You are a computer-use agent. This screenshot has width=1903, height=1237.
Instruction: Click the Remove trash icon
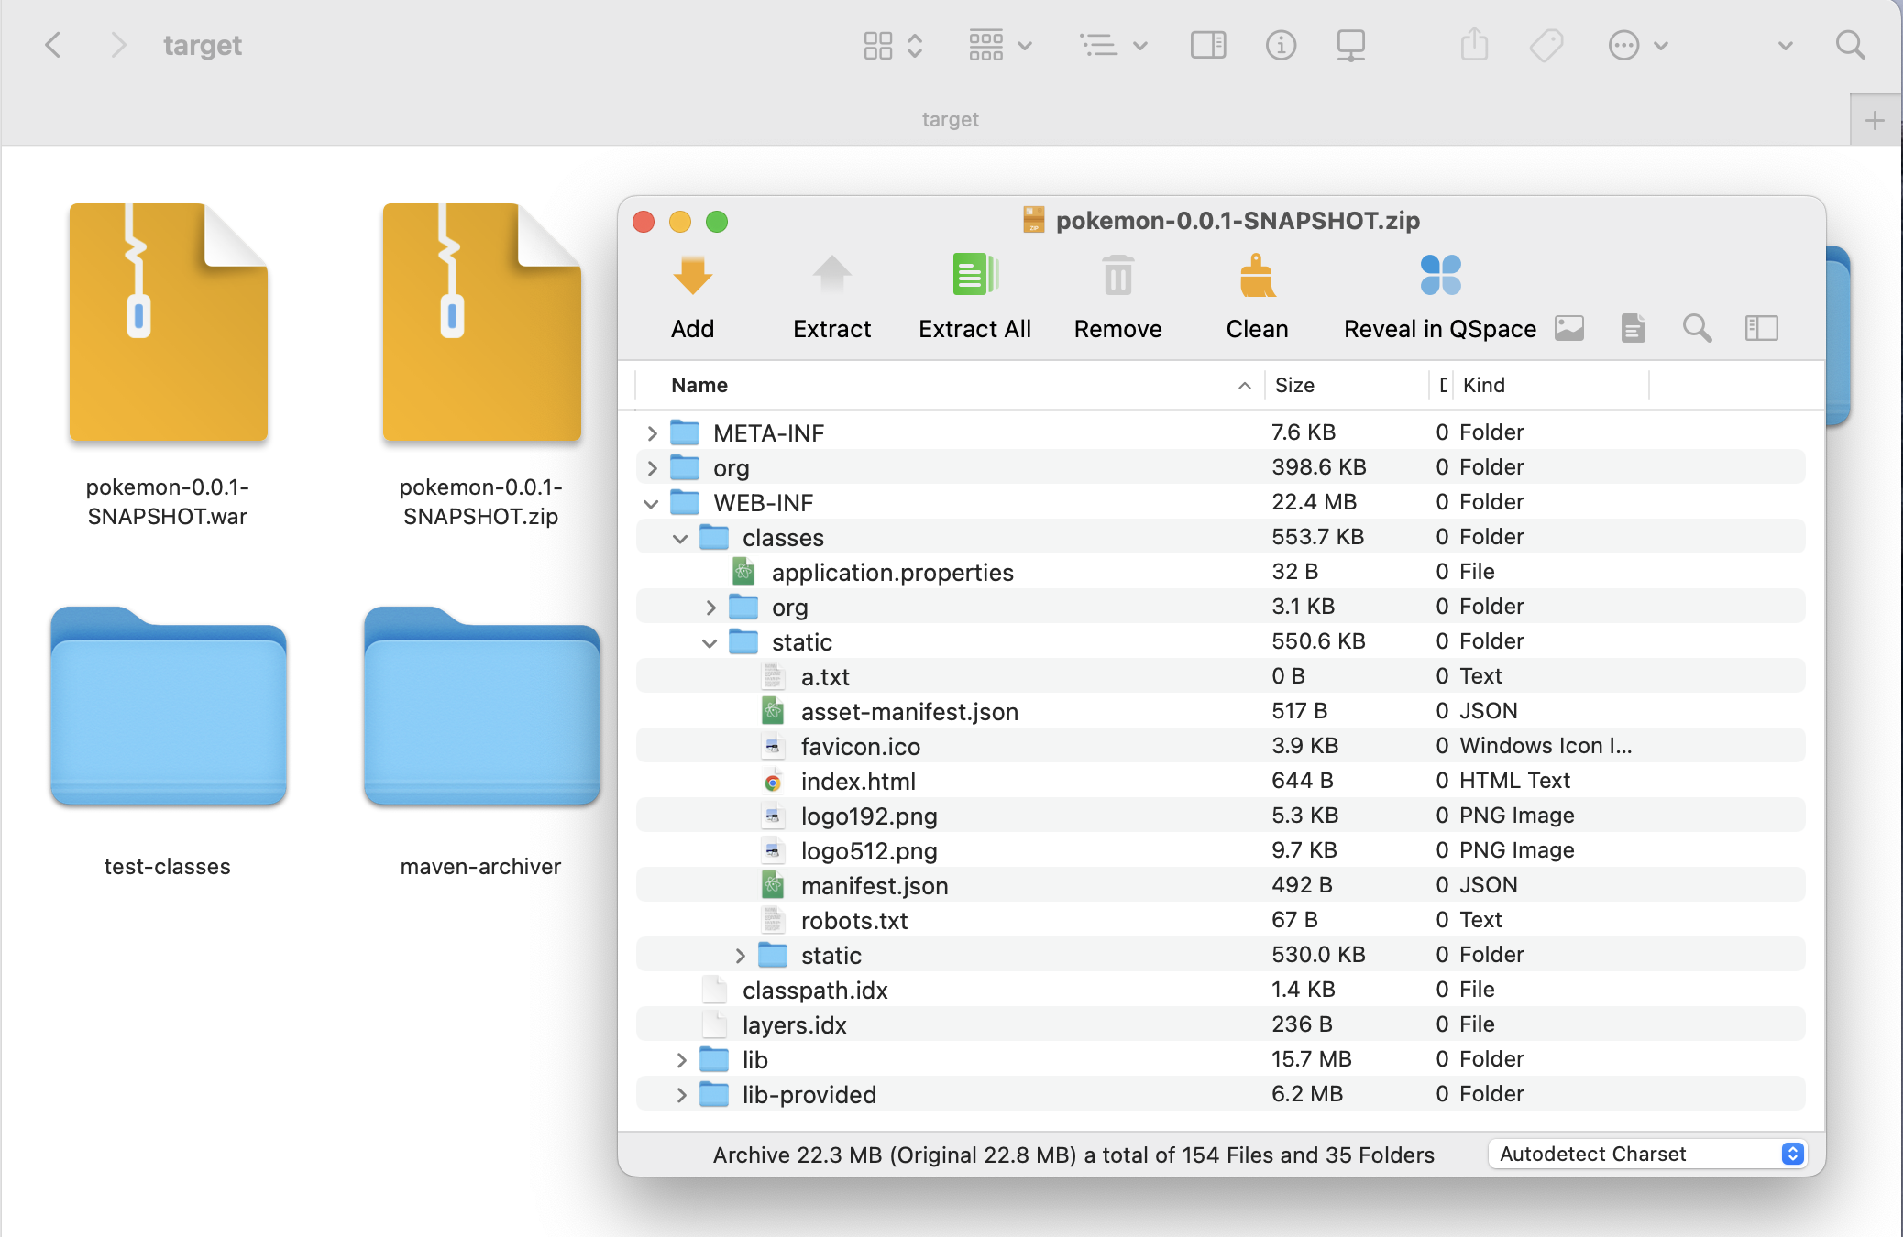(x=1117, y=276)
